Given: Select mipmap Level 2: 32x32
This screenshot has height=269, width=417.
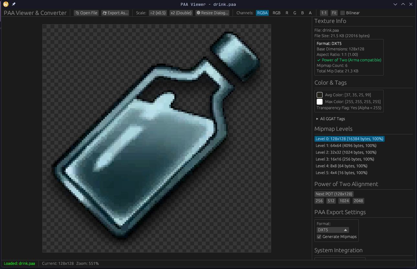Looking at the screenshot, I should (346, 152).
